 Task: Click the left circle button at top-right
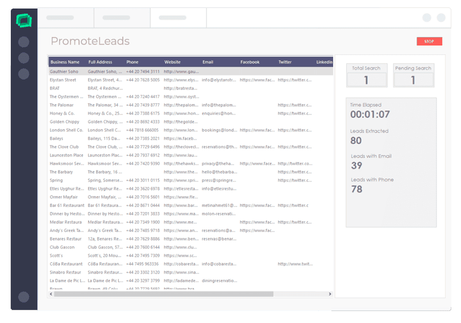tap(426, 18)
